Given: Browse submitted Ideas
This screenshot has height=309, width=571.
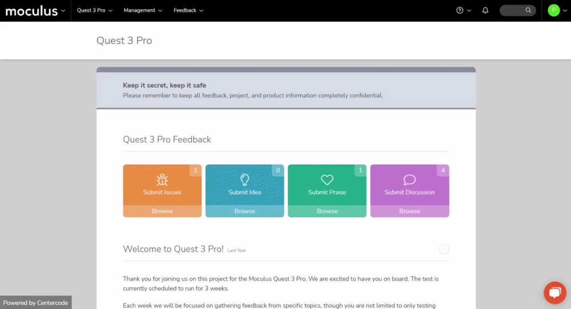Looking at the screenshot, I should (x=245, y=211).
